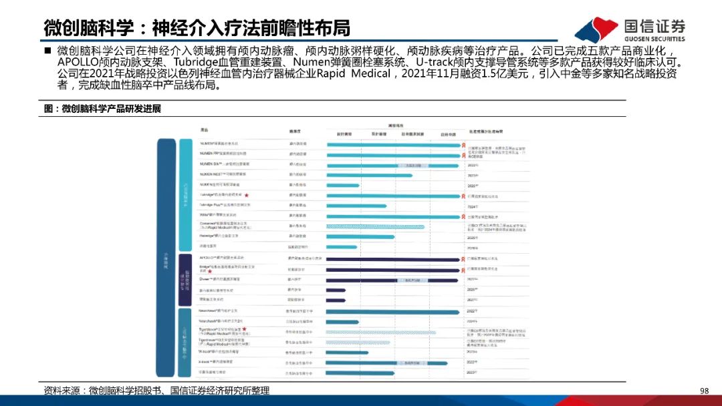
Task: Click the X-track product row label
Action: (216, 362)
